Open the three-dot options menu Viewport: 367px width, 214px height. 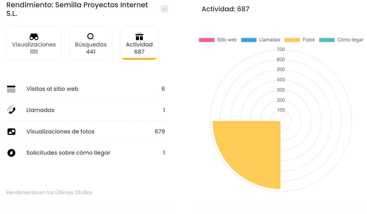pyautogui.click(x=164, y=9)
